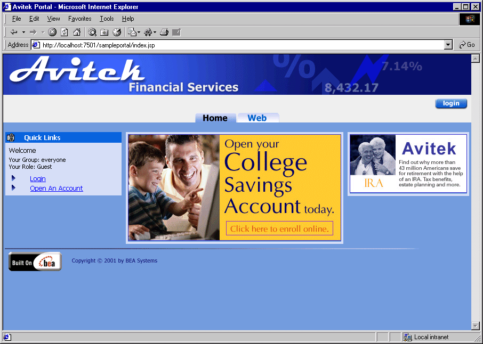Go back using the Back arrow
Screen dimensions: 483x344
coord(14,32)
